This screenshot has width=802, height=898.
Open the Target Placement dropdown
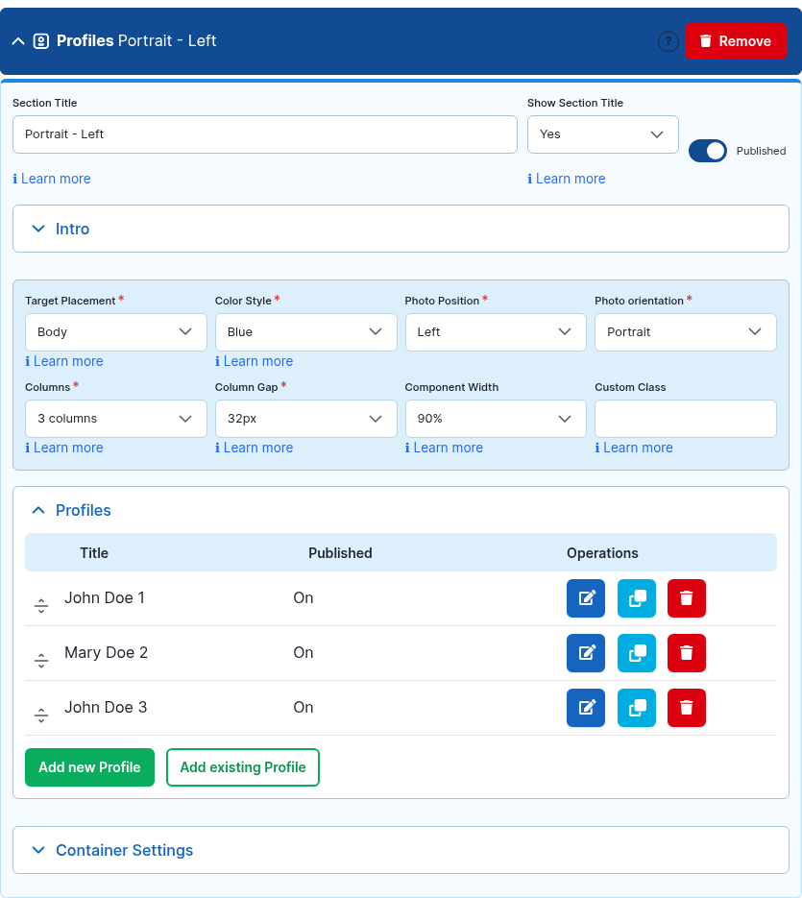[115, 332]
